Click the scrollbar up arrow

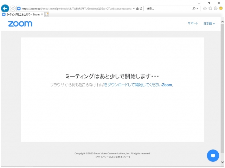coord(223,22)
